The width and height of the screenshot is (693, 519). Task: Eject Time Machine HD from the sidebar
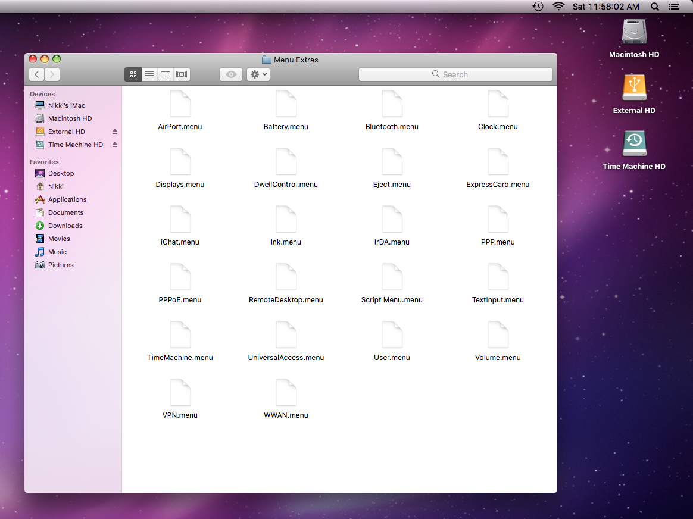pos(115,145)
